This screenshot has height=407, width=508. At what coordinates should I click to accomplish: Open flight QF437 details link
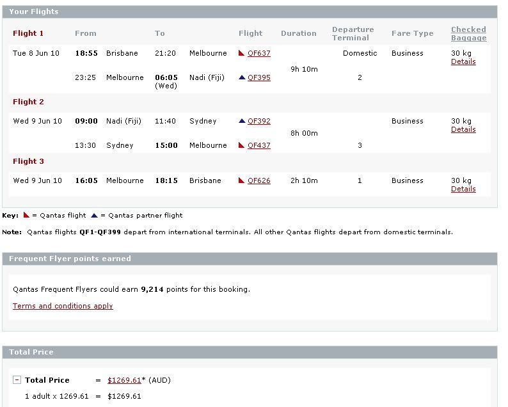click(259, 145)
